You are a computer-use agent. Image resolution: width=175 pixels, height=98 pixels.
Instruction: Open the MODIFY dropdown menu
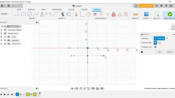coord(62,18)
